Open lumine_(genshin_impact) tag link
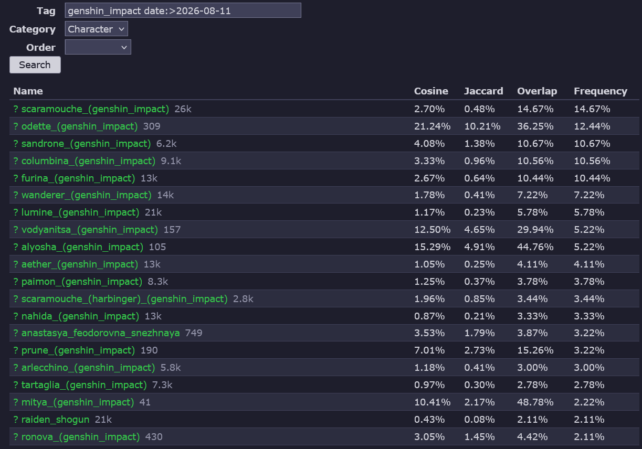642x449 pixels. tap(80, 212)
